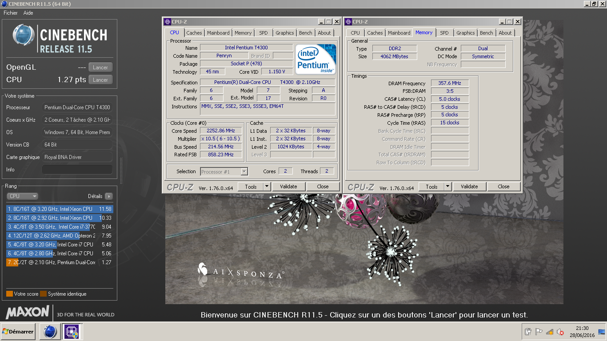Select rank 5 Core i7 3.20 GHz entry

point(60,245)
